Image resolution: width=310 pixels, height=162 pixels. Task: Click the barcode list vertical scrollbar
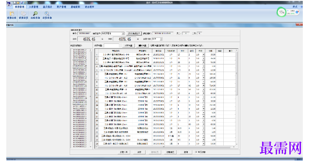click(x=91, y=98)
